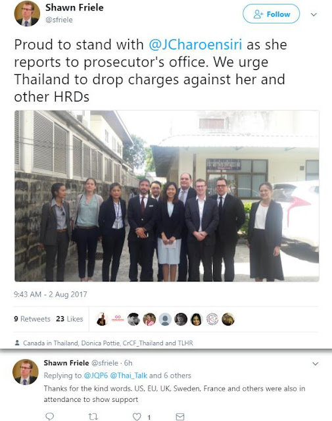
Task: Click the grey default liker avatar
Action: point(165,319)
